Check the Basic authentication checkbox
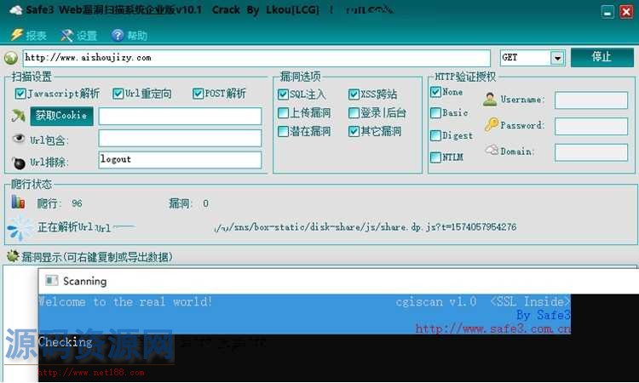Viewport: 639px width, 383px height. (x=435, y=113)
